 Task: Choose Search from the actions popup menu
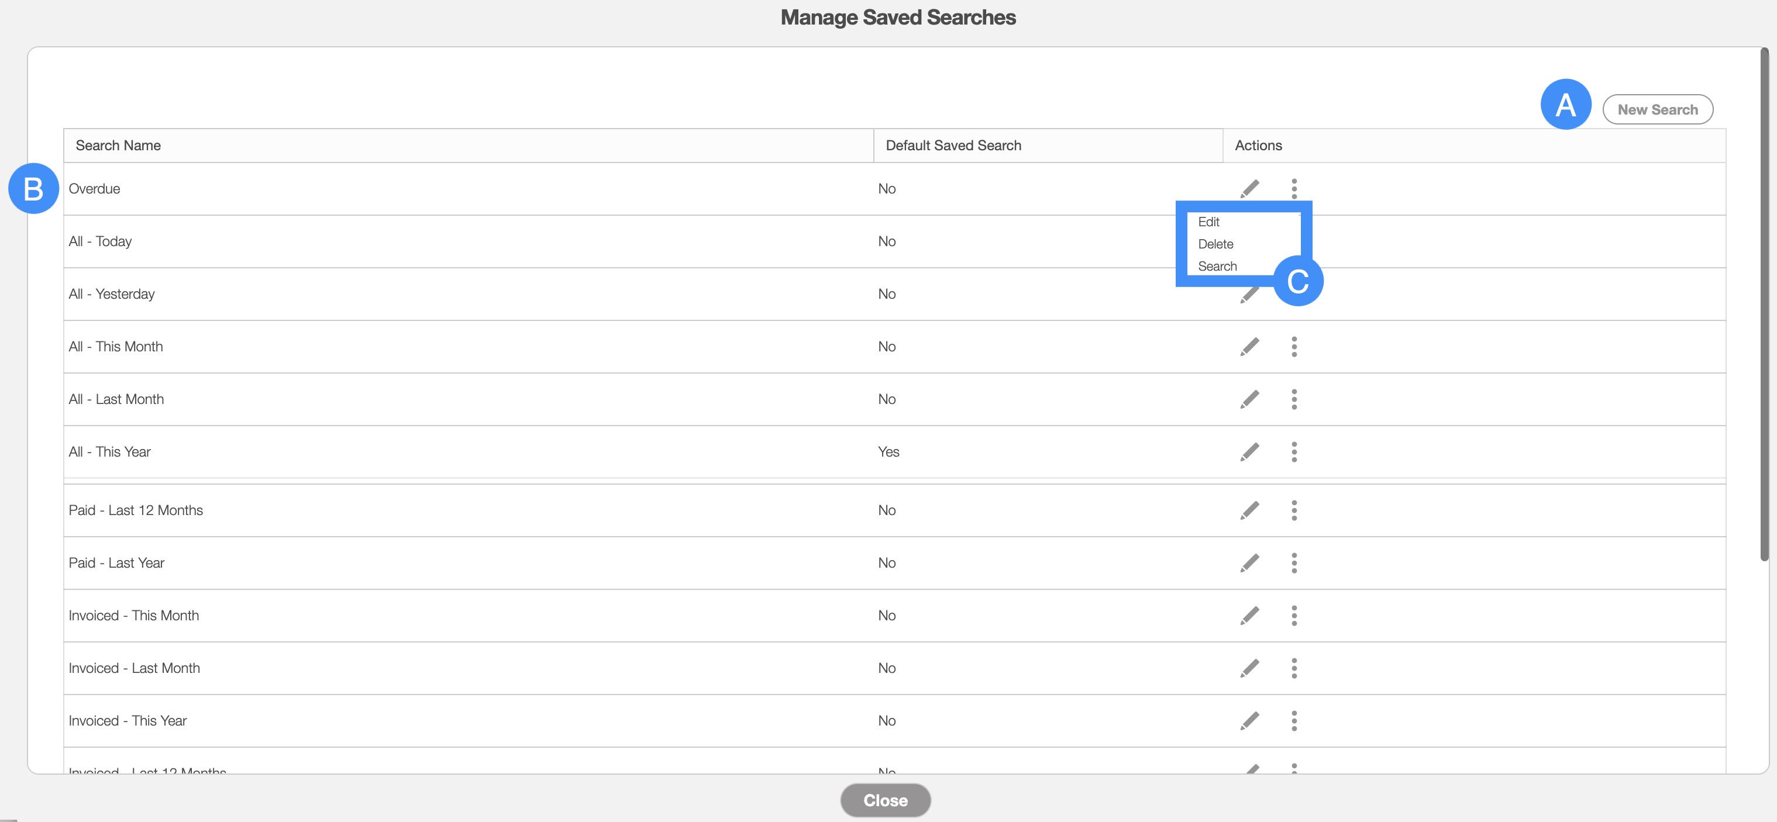tap(1217, 266)
